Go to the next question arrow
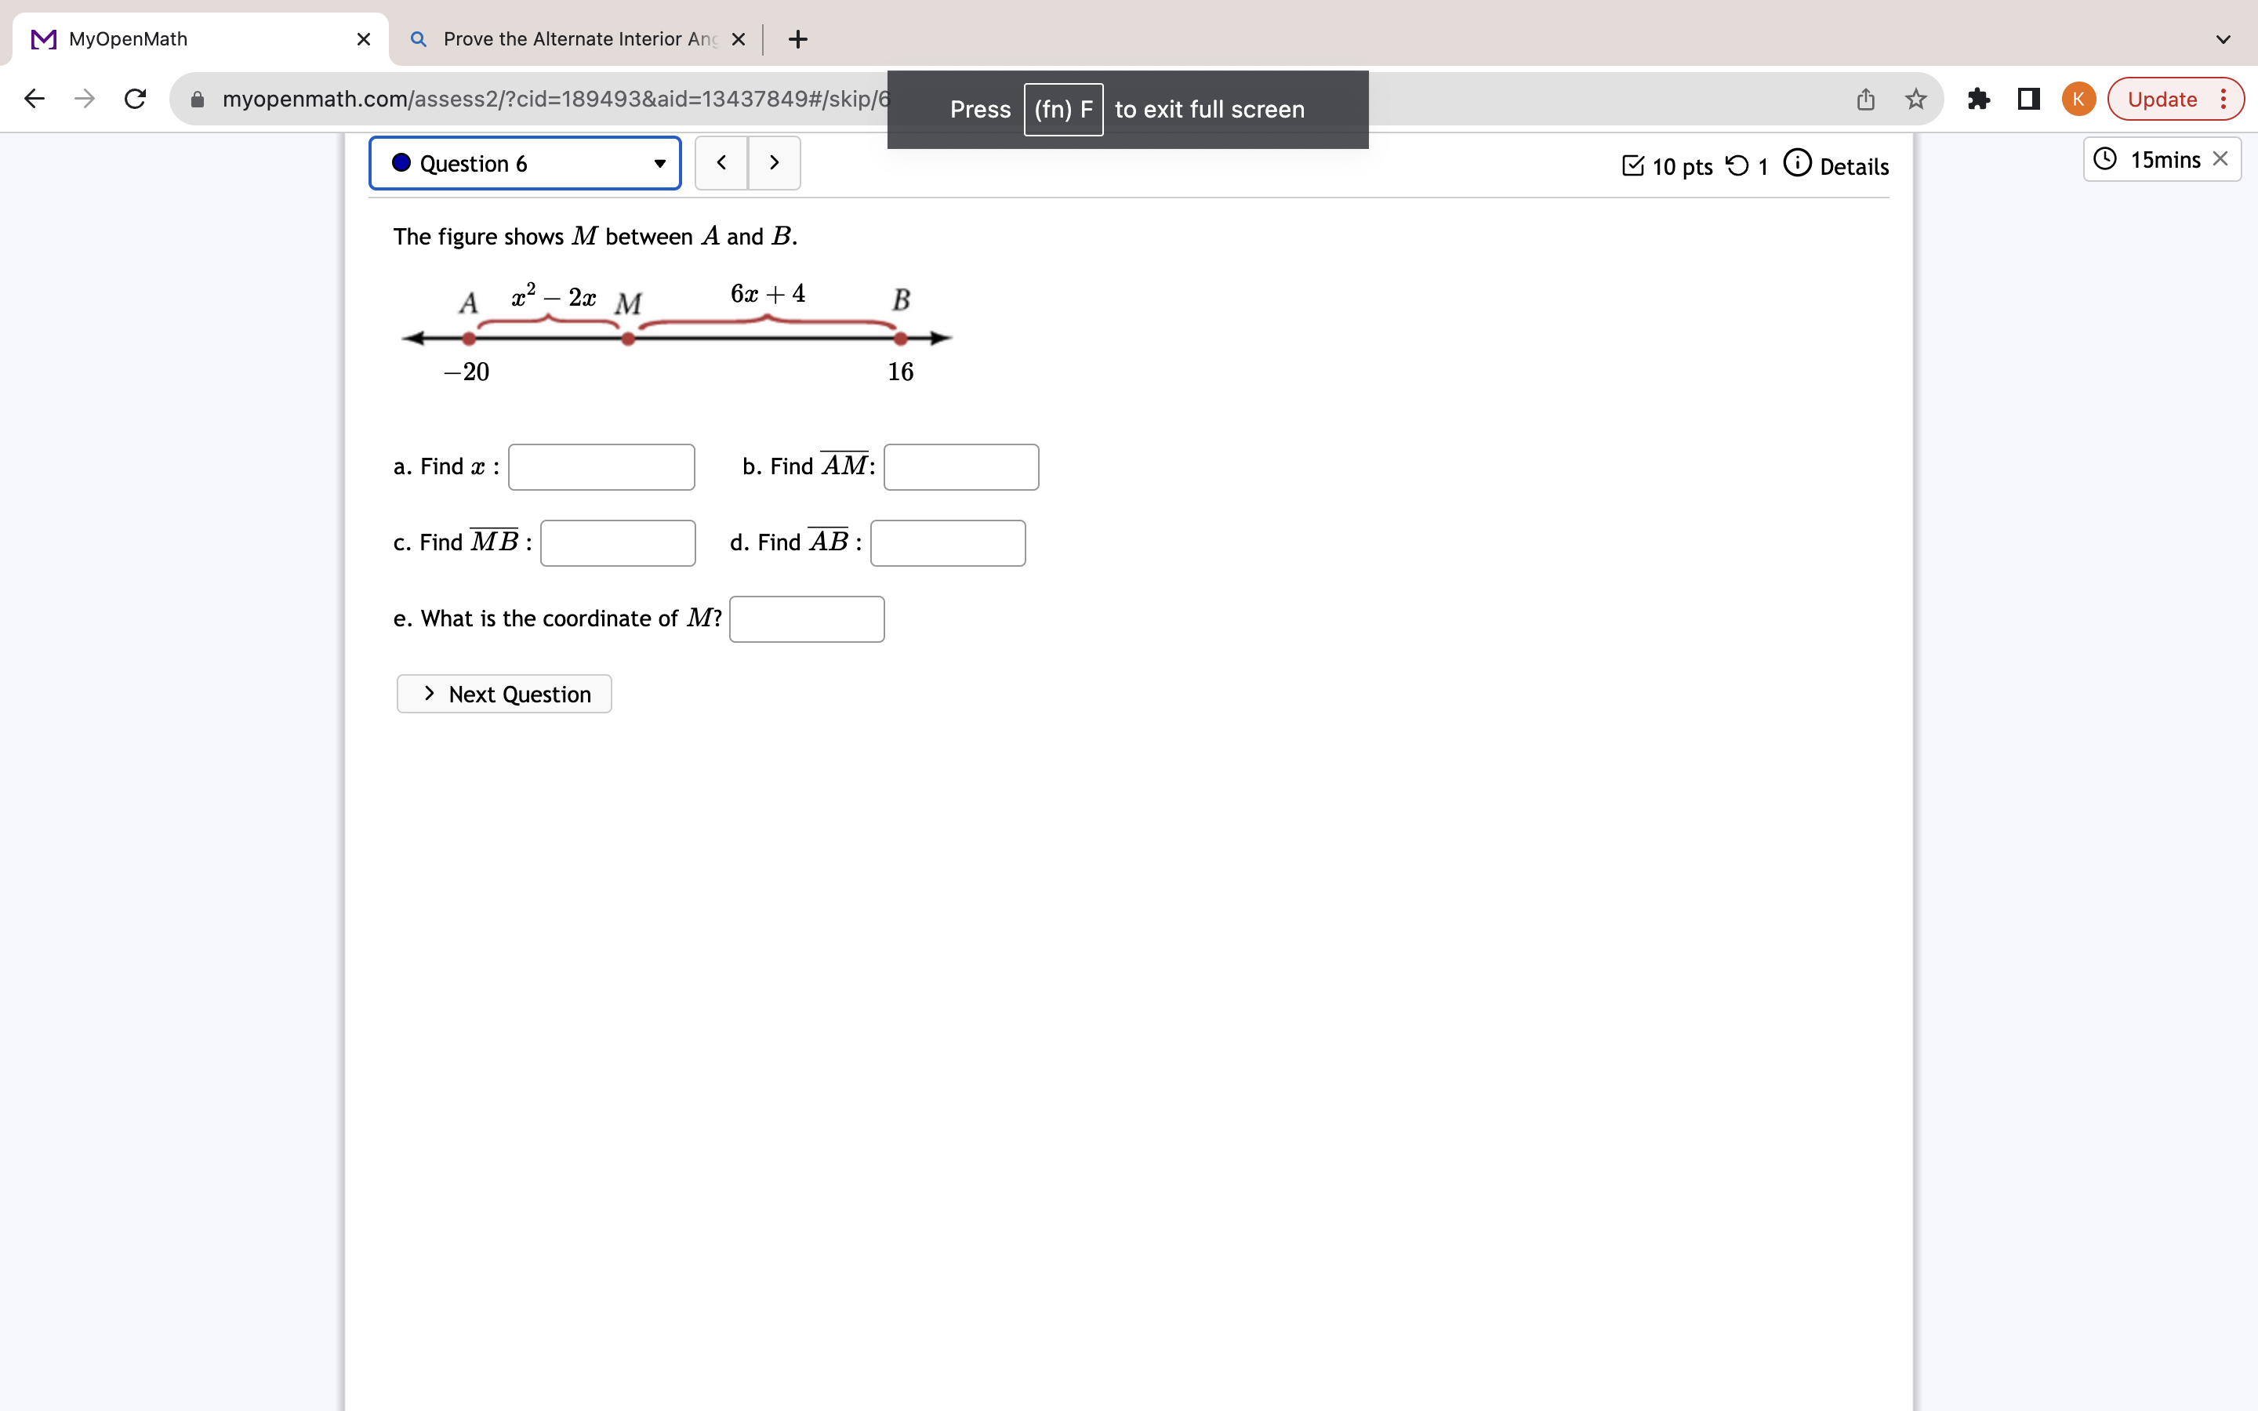Screen dimensions: 2258x1411 [775, 163]
